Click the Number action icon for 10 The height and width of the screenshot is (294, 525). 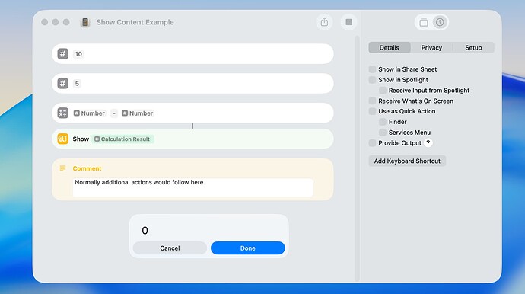[x=62, y=53]
